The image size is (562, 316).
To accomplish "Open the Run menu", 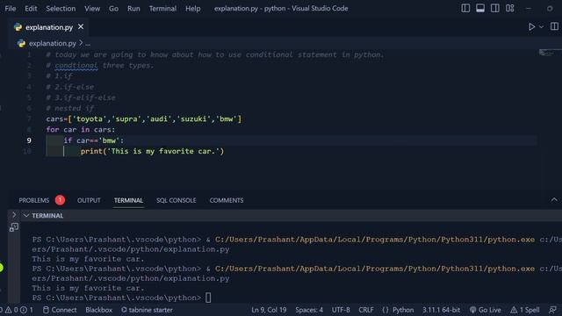I will click(x=133, y=8).
